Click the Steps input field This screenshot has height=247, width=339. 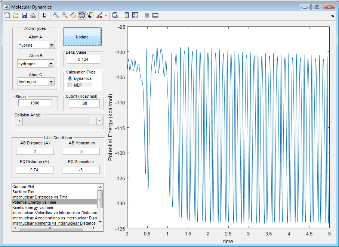tap(36, 103)
